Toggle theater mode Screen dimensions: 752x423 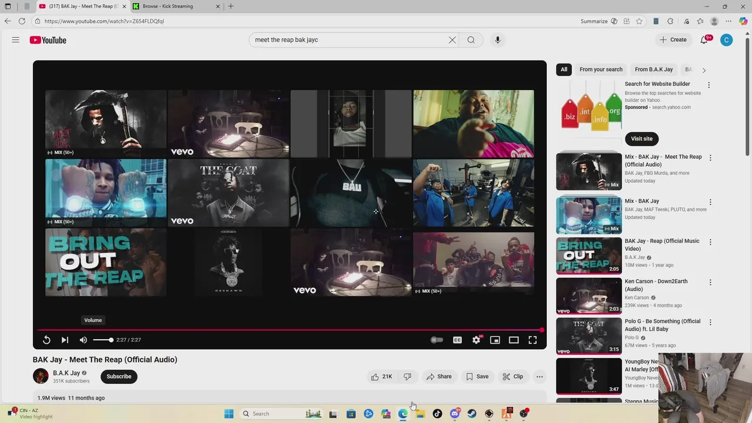(x=514, y=340)
